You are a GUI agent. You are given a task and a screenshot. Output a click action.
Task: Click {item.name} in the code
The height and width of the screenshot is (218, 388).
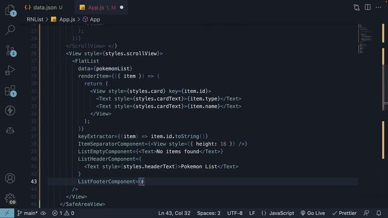[x=204, y=107]
